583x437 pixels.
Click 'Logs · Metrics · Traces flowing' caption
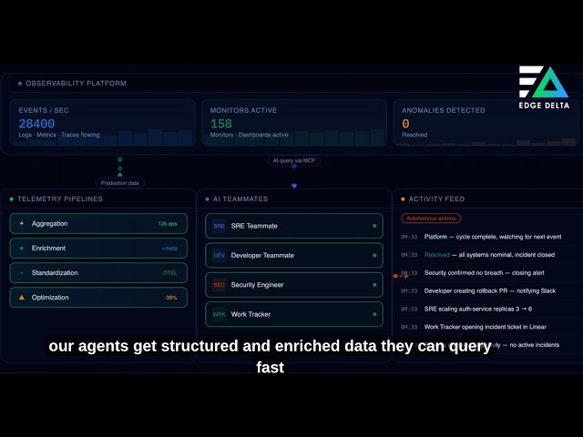[59, 135]
